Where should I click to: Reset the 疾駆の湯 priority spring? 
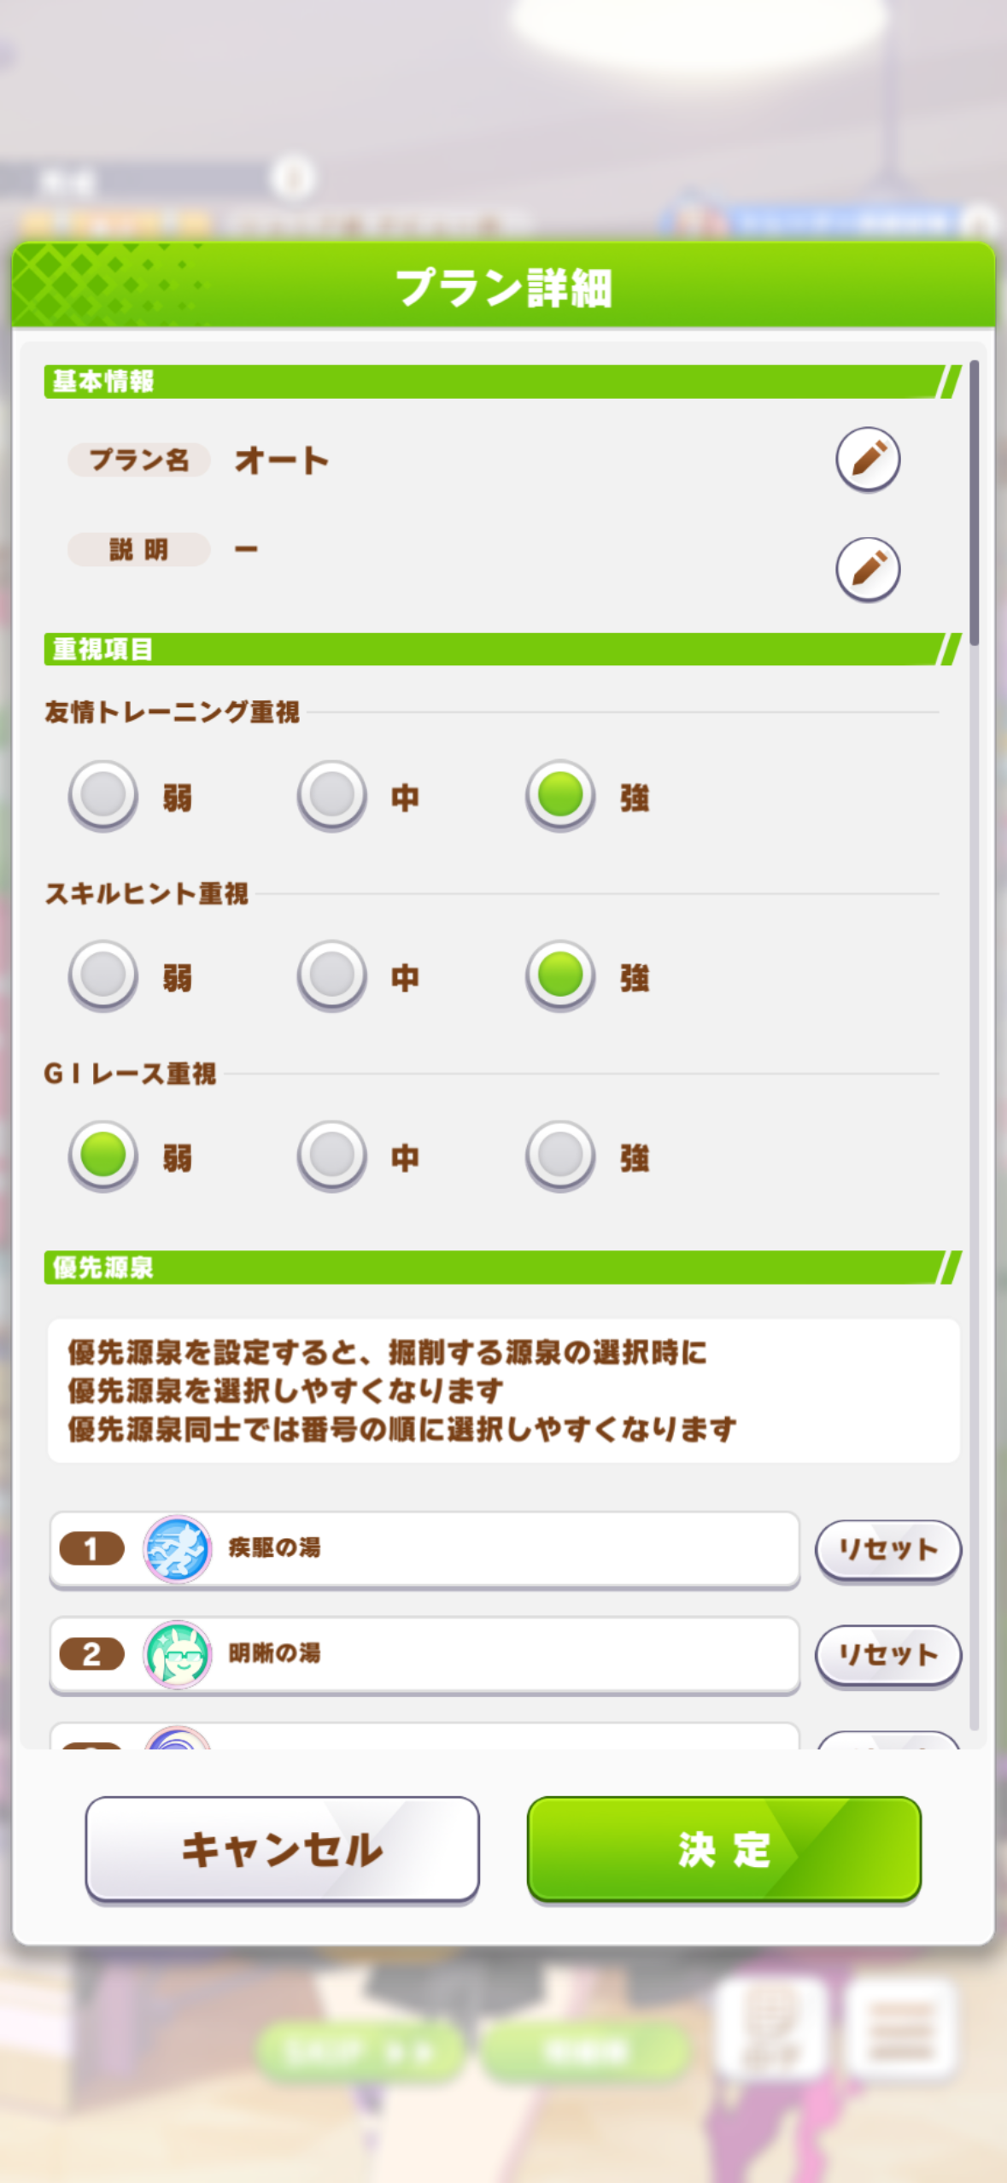click(887, 1548)
